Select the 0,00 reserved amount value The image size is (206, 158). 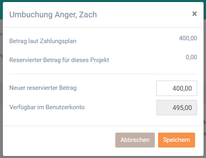[191, 57]
